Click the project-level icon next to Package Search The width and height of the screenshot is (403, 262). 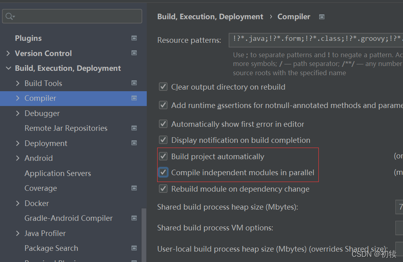(x=134, y=248)
